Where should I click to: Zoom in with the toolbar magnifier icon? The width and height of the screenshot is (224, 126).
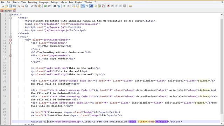click(x=64, y=6)
